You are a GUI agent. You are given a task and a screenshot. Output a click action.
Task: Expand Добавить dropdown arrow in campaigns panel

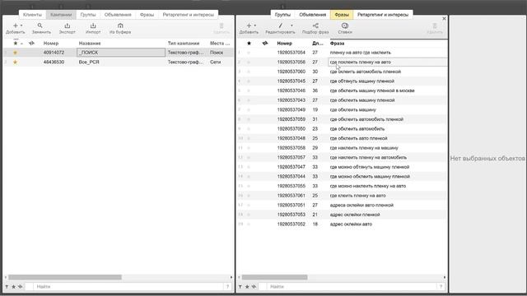(x=21, y=25)
